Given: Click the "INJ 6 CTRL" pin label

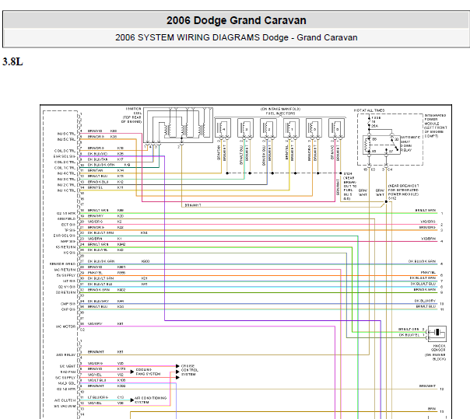Looking at the screenshot, I should [66, 134].
